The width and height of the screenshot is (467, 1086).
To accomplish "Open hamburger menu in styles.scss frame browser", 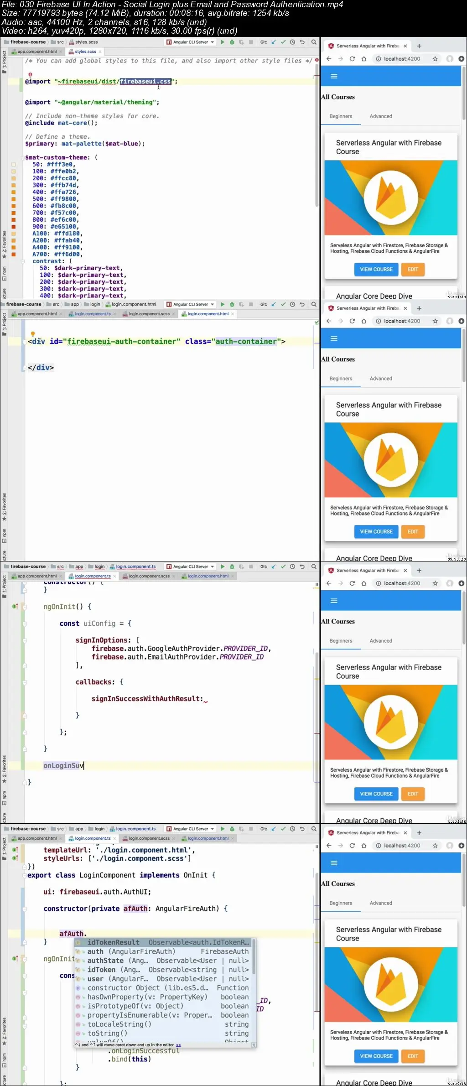I will tap(334, 76).
